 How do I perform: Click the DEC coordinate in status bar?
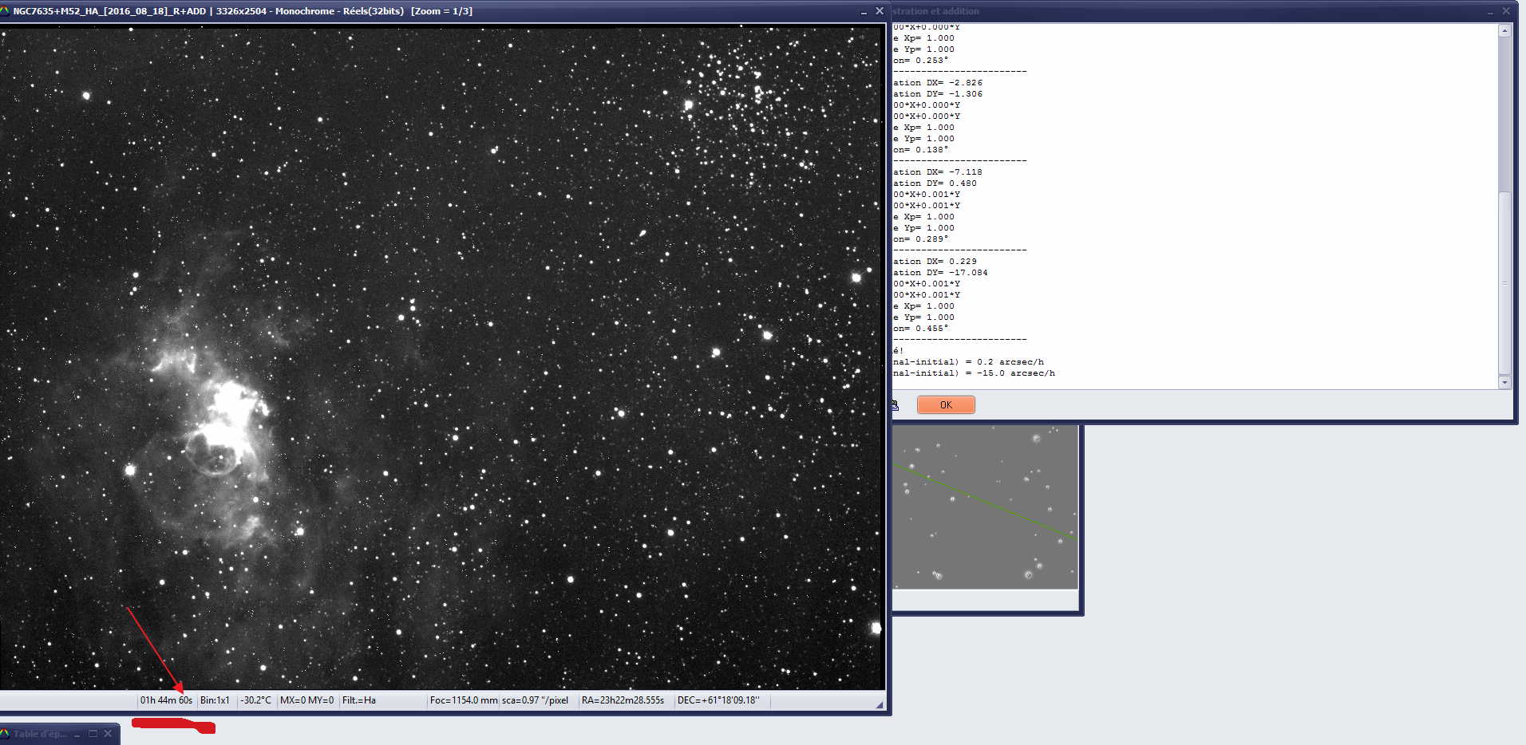[718, 700]
